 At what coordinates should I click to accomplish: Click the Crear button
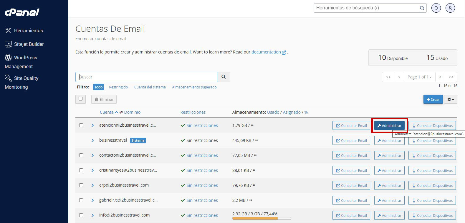(x=433, y=100)
